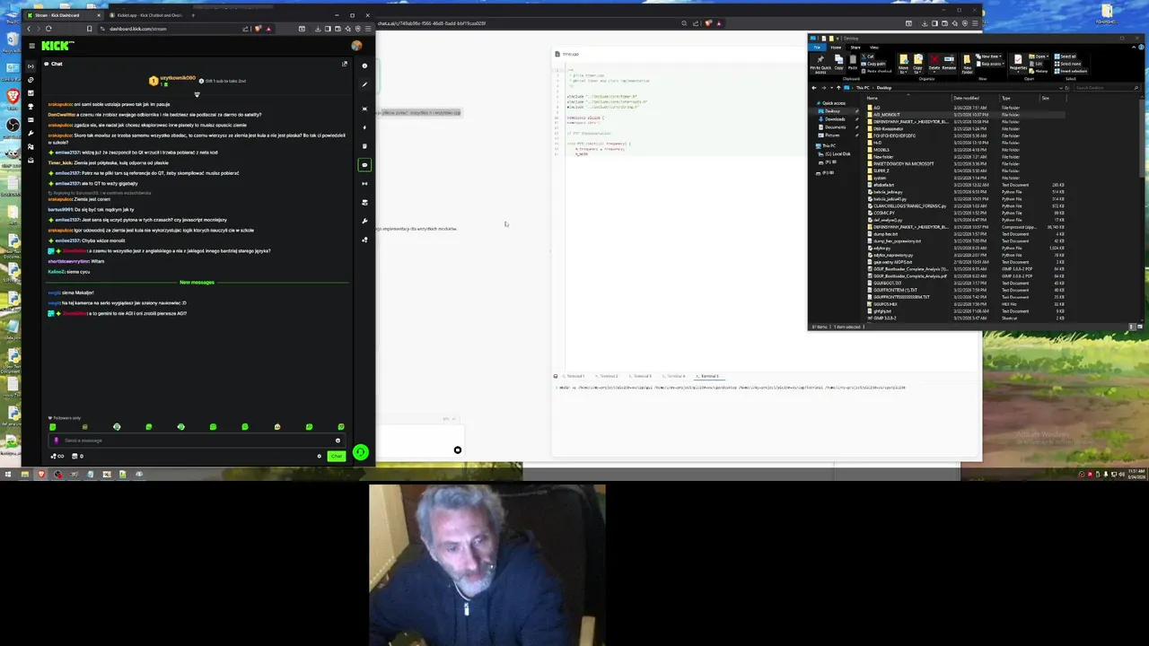Click Copy path in Explorer ribbon

(x=873, y=64)
